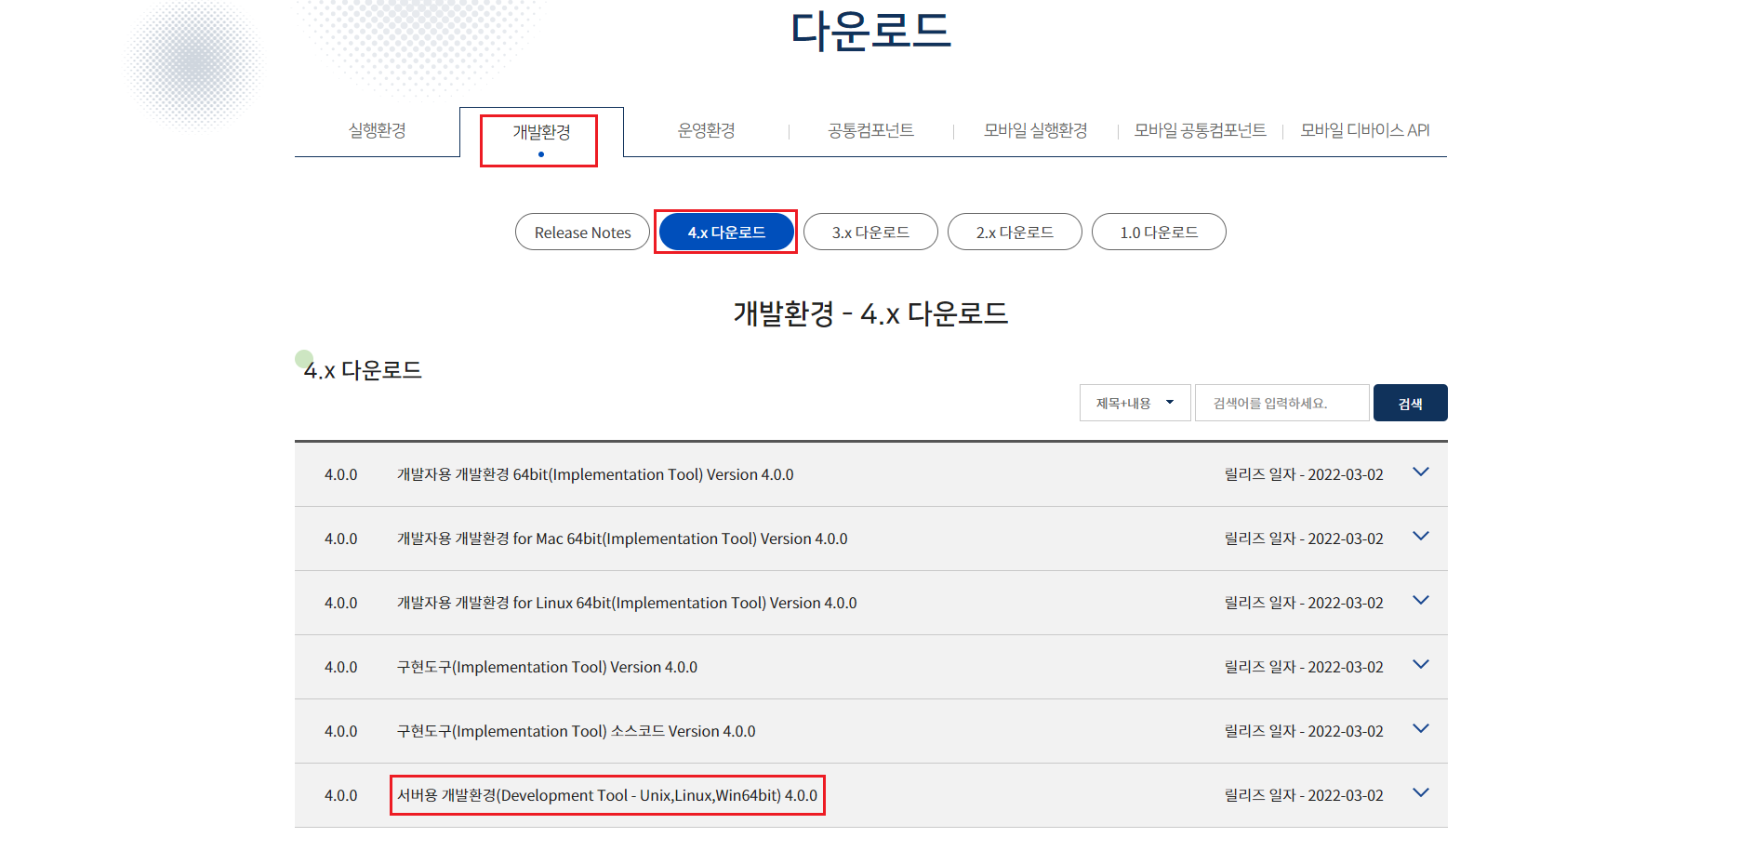Click the 1.0 다운로드 button
This screenshot has width=1739, height=851.
(x=1159, y=233)
